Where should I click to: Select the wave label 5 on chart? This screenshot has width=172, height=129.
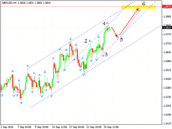pos(121,40)
